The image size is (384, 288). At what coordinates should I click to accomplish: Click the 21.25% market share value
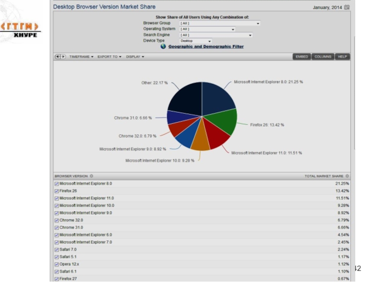[x=342, y=184]
